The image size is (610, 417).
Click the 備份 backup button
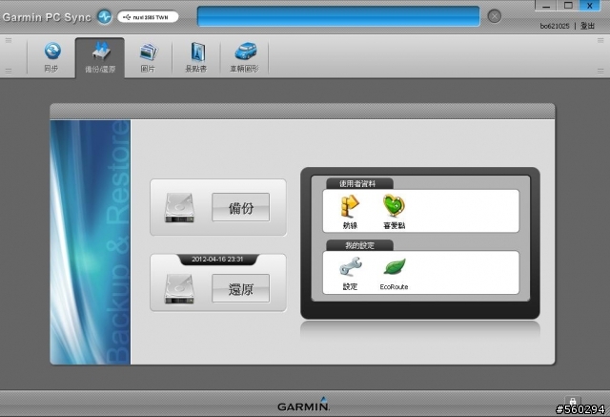(241, 207)
